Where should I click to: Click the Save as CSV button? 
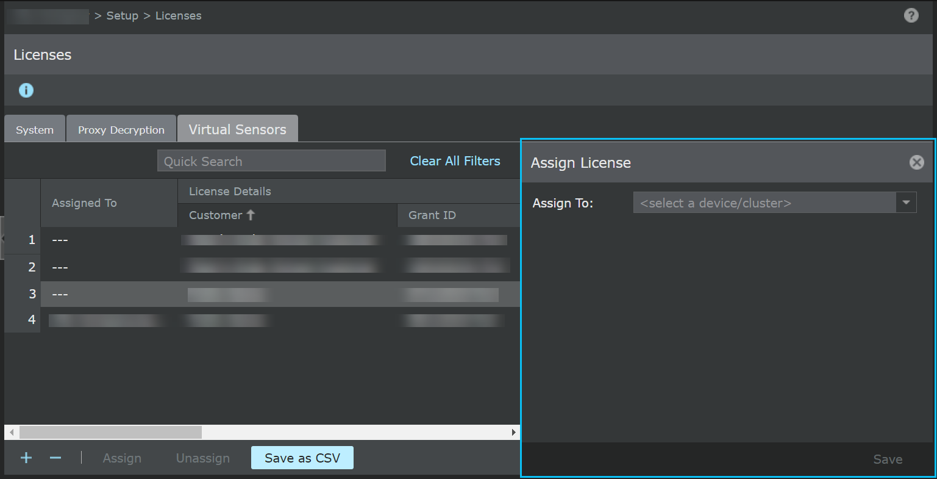point(302,458)
